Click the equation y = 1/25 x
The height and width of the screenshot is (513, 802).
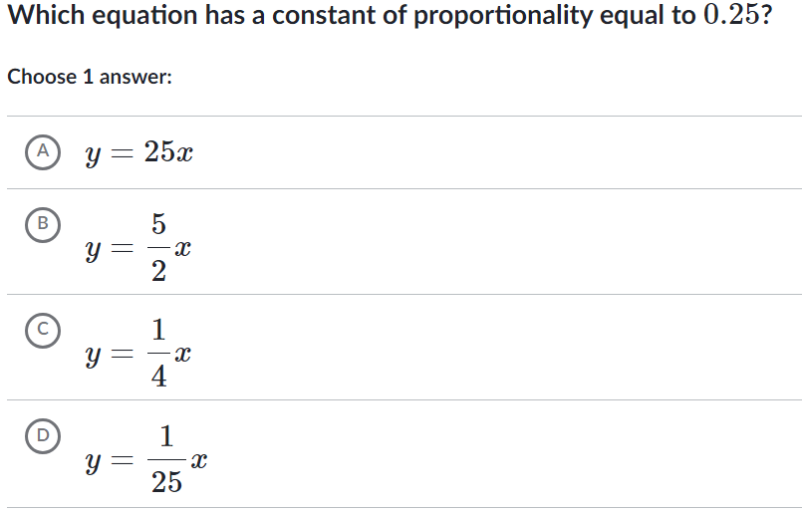point(146,459)
